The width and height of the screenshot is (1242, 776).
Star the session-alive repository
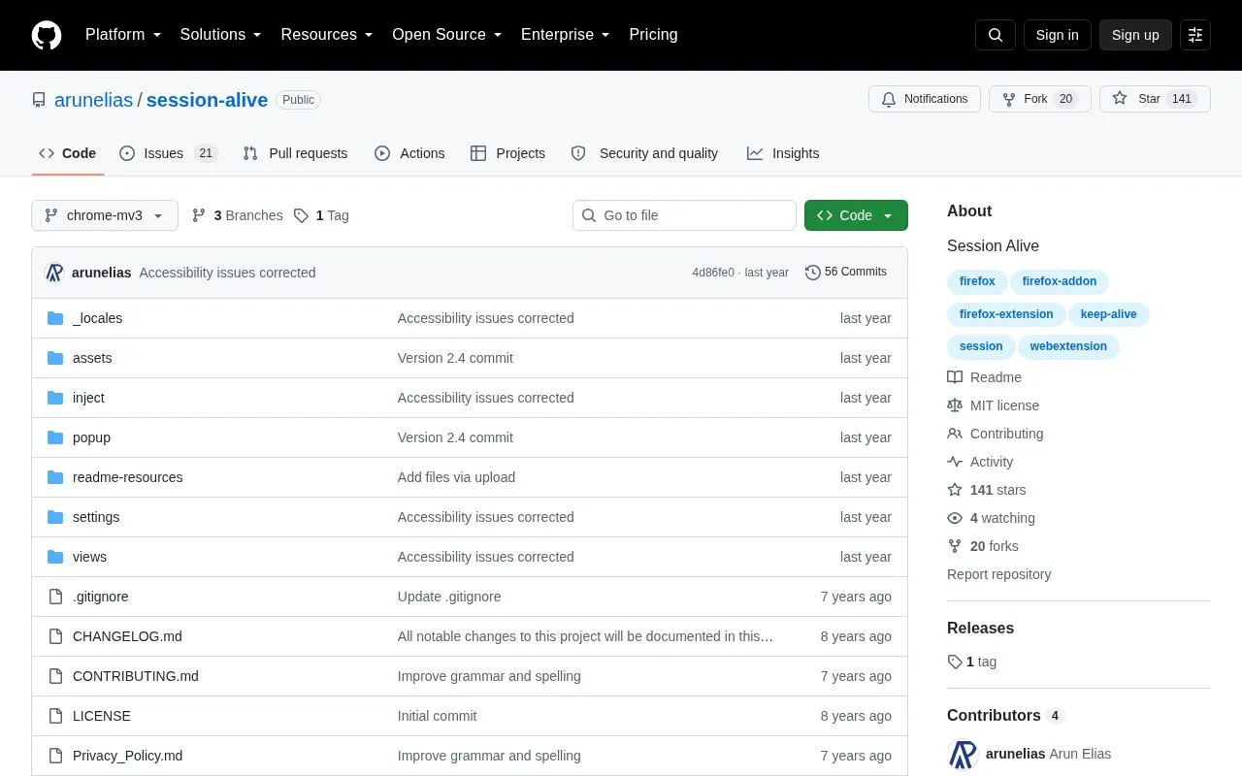coord(1155,99)
